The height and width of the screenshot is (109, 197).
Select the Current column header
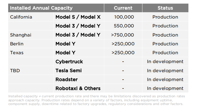click(123, 8)
